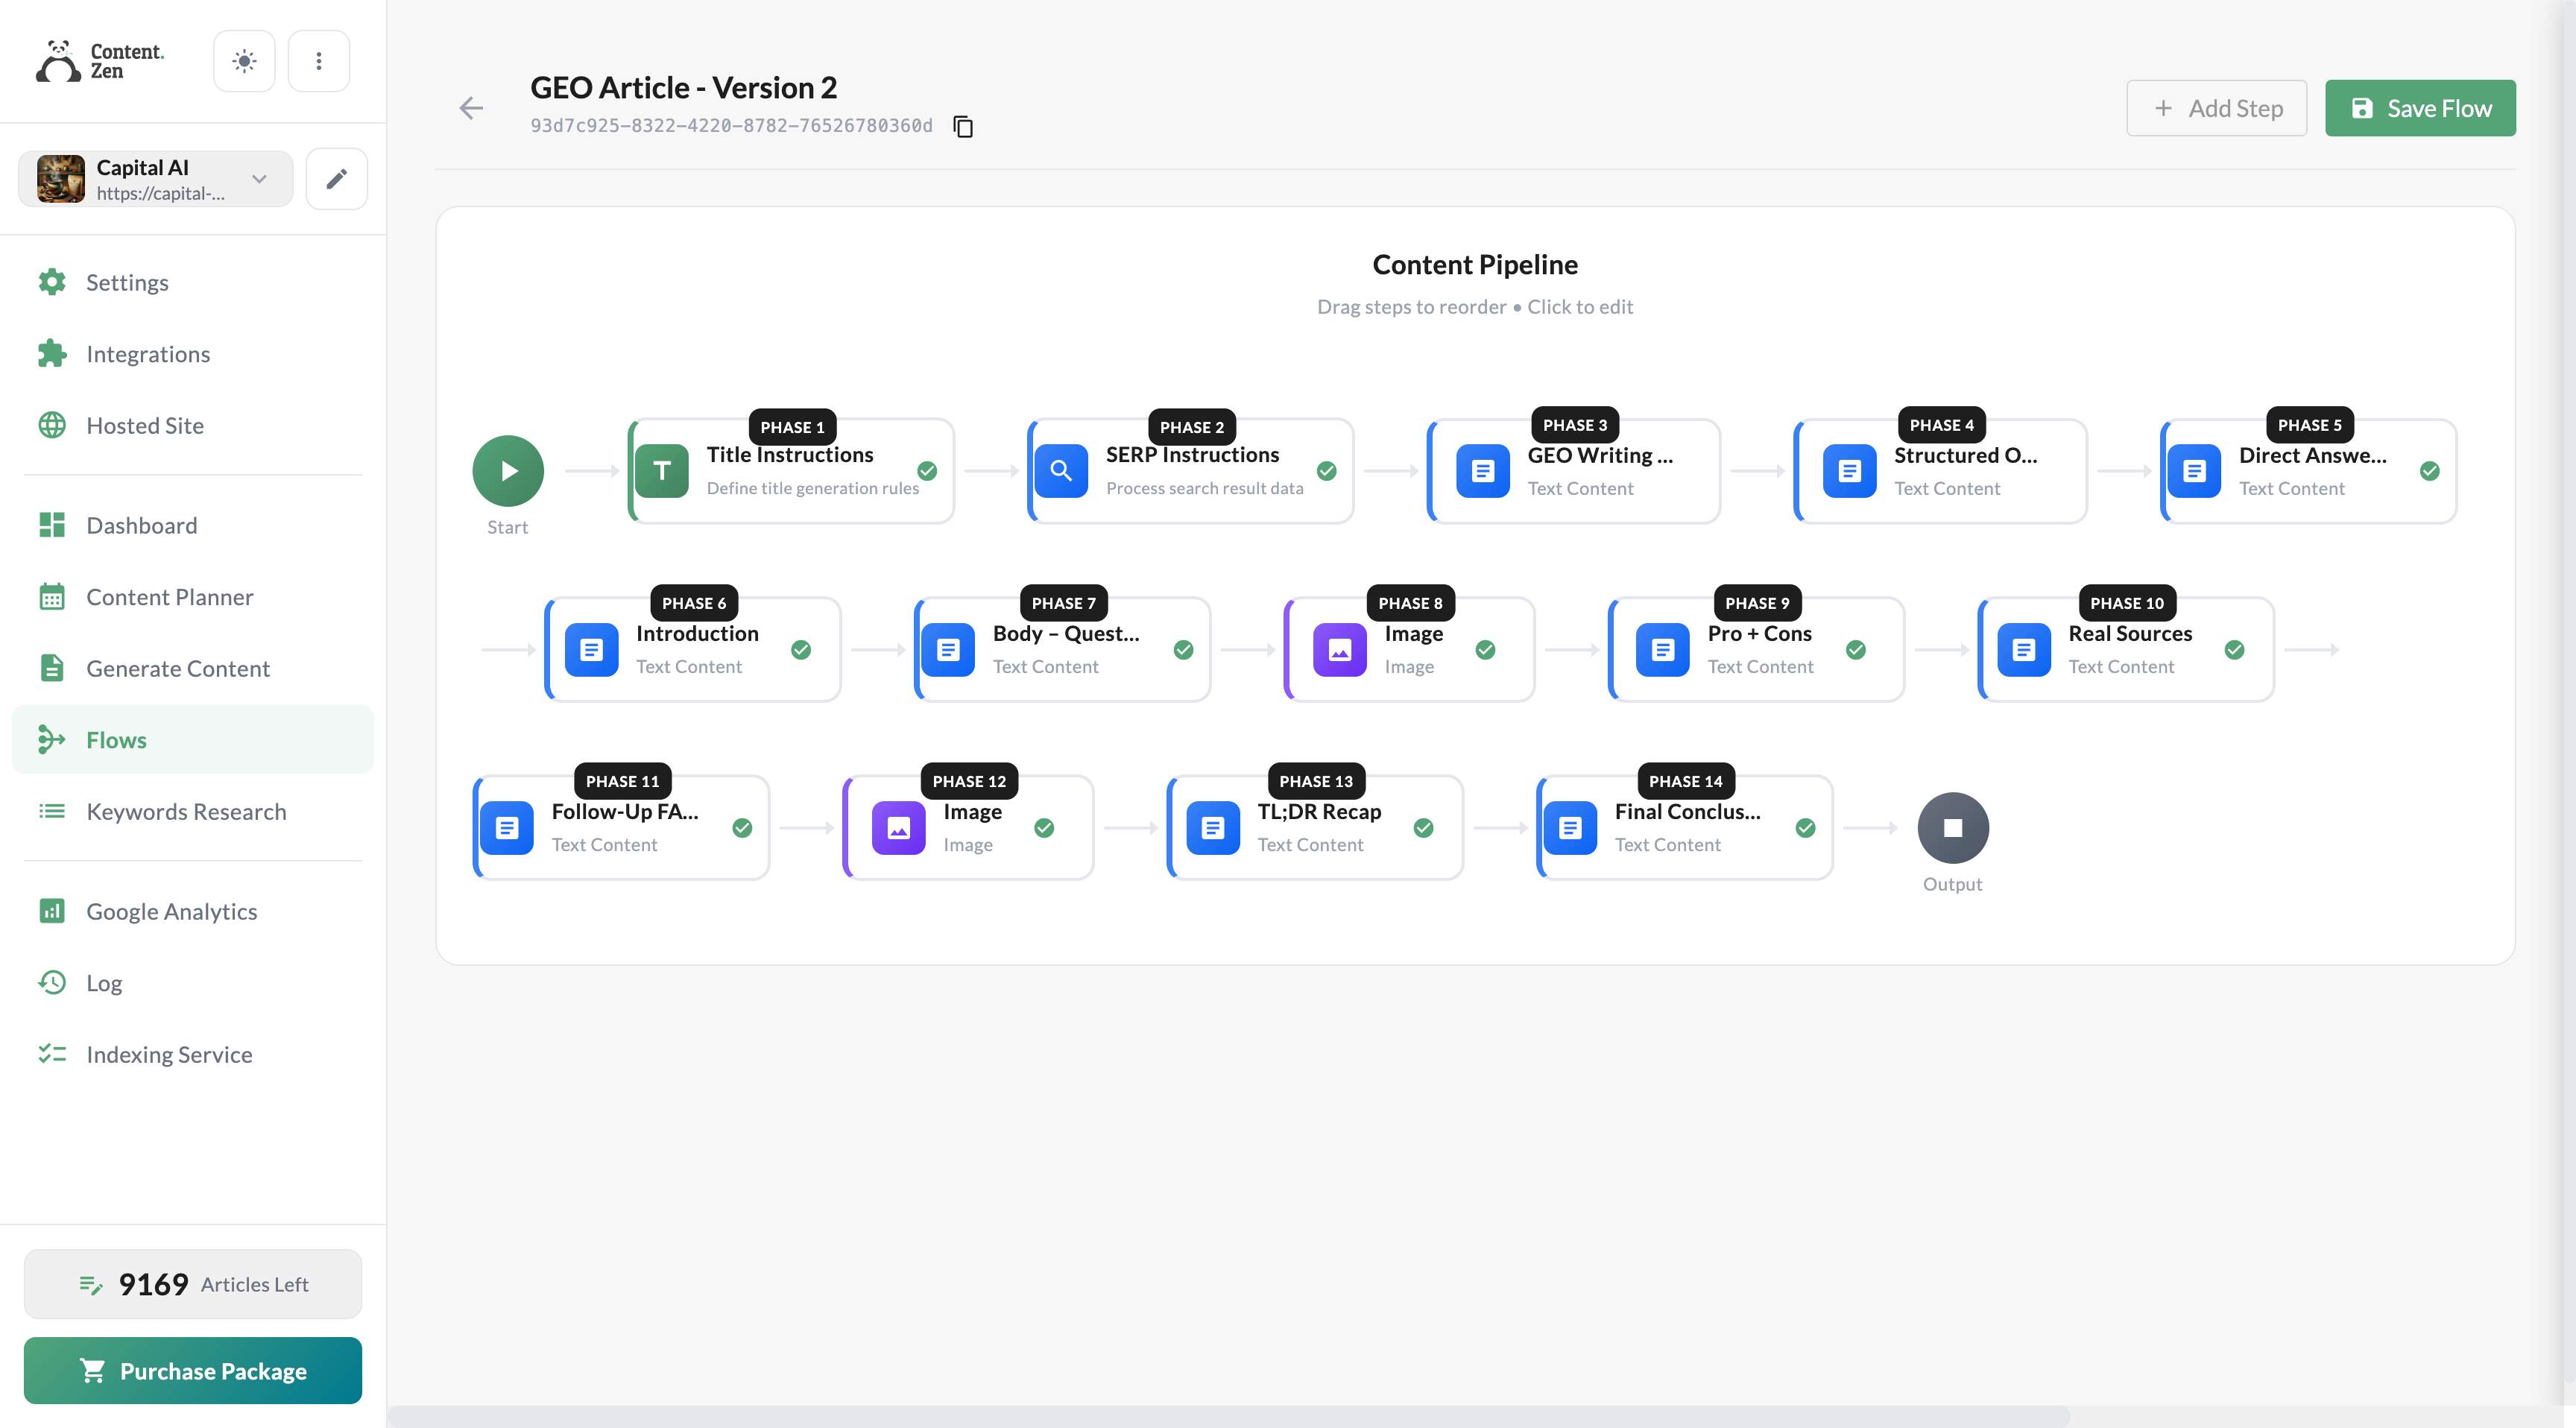Image resolution: width=2576 pixels, height=1428 pixels.
Task: Open Keywords Research from the sidebar
Action: [186, 811]
